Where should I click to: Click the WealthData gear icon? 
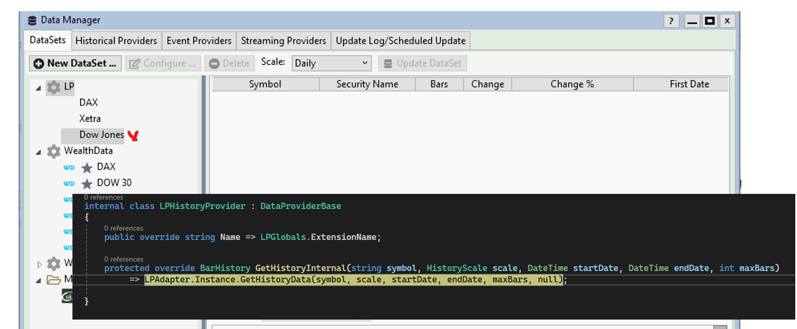point(54,151)
